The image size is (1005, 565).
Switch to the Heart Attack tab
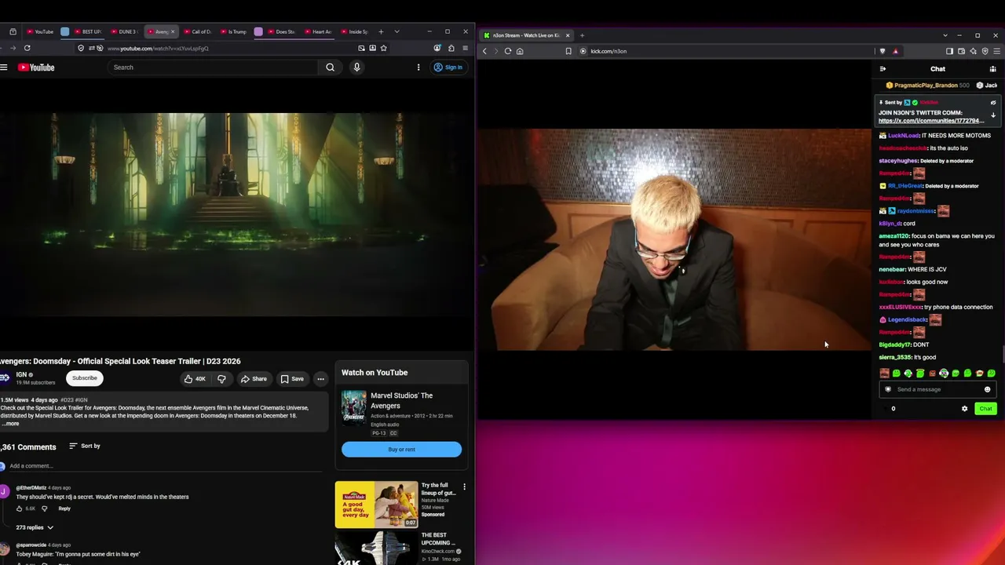(x=318, y=31)
